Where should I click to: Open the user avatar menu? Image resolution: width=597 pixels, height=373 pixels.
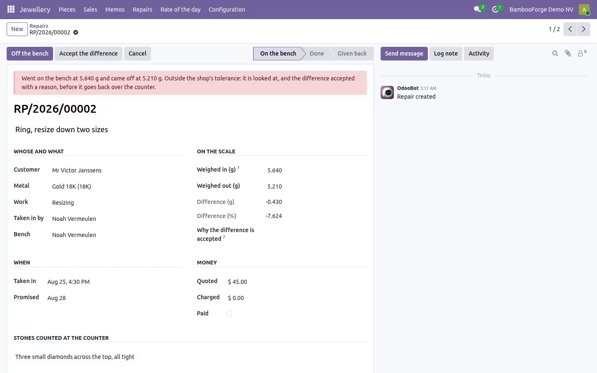584,9
